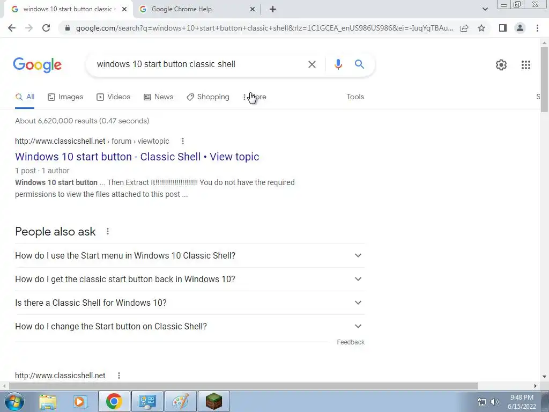Click the forward navigation arrow
The width and height of the screenshot is (549, 412).
click(29, 28)
